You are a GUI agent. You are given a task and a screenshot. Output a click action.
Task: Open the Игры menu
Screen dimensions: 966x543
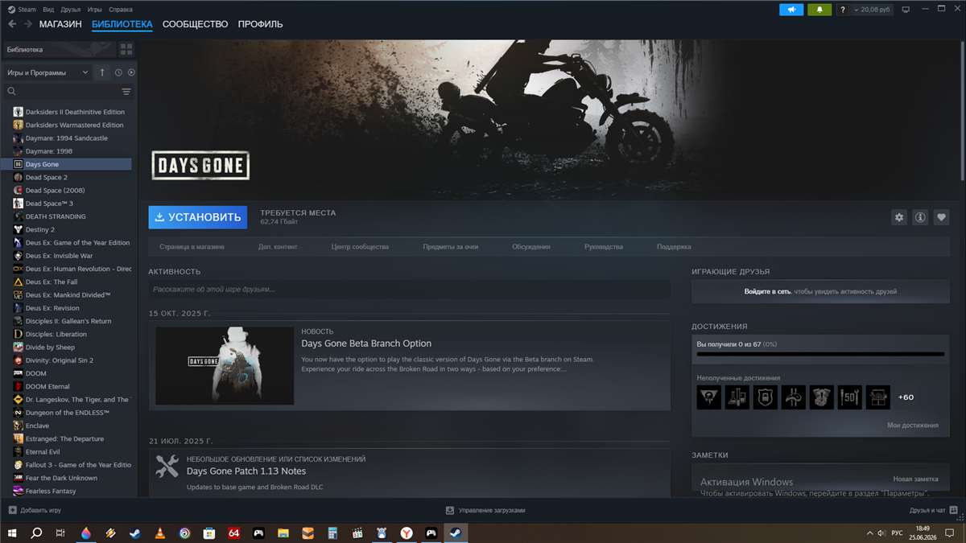point(94,10)
